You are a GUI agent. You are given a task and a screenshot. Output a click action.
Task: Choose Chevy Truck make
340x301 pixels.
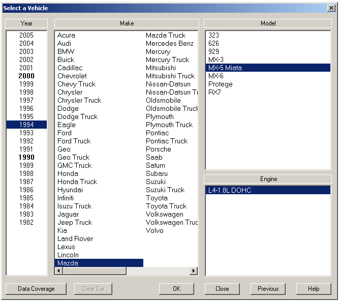point(76,84)
